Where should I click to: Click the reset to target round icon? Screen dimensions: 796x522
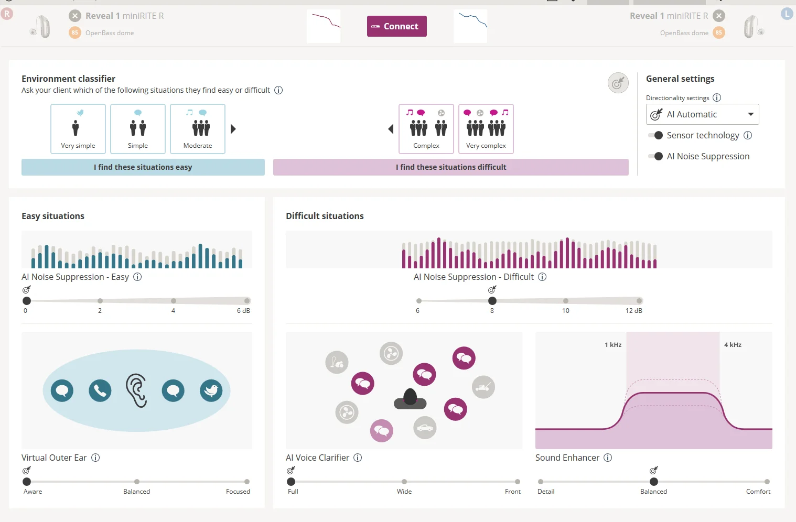tap(618, 83)
